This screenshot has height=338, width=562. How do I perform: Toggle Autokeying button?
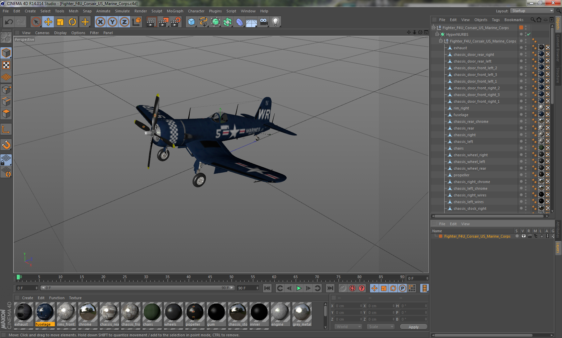(352, 288)
